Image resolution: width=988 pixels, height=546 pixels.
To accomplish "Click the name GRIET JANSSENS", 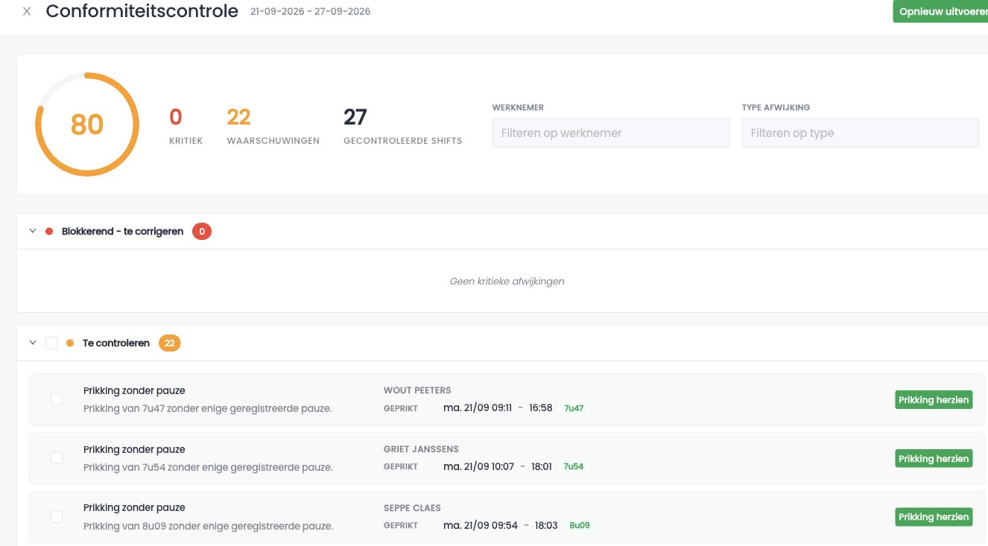I will pos(421,449).
